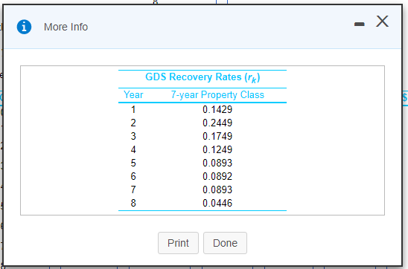
Task: Close the More Info dialog
Action: tap(382, 21)
